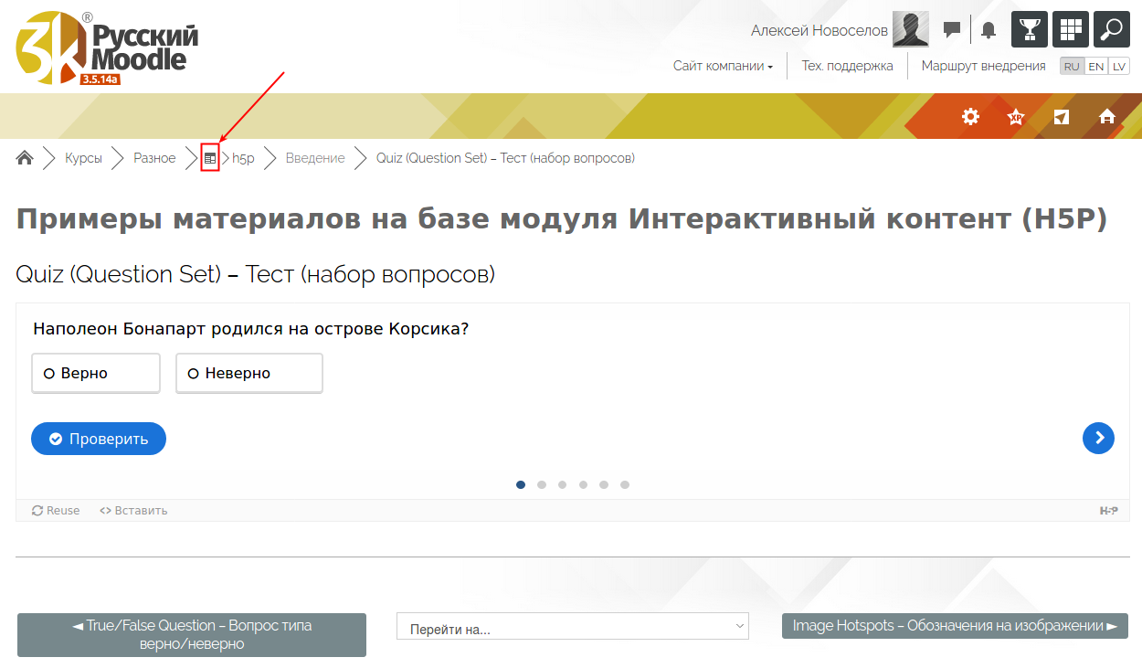The width and height of the screenshot is (1142, 668).
Task: Click the grid apps icon
Action: pyautogui.click(x=1070, y=29)
